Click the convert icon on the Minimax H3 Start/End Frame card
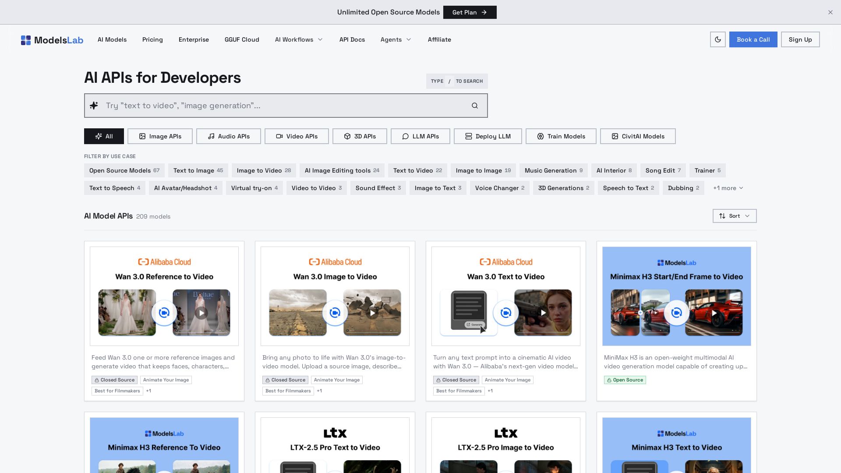This screenshot has width=841, height=473. click(677, 313)
